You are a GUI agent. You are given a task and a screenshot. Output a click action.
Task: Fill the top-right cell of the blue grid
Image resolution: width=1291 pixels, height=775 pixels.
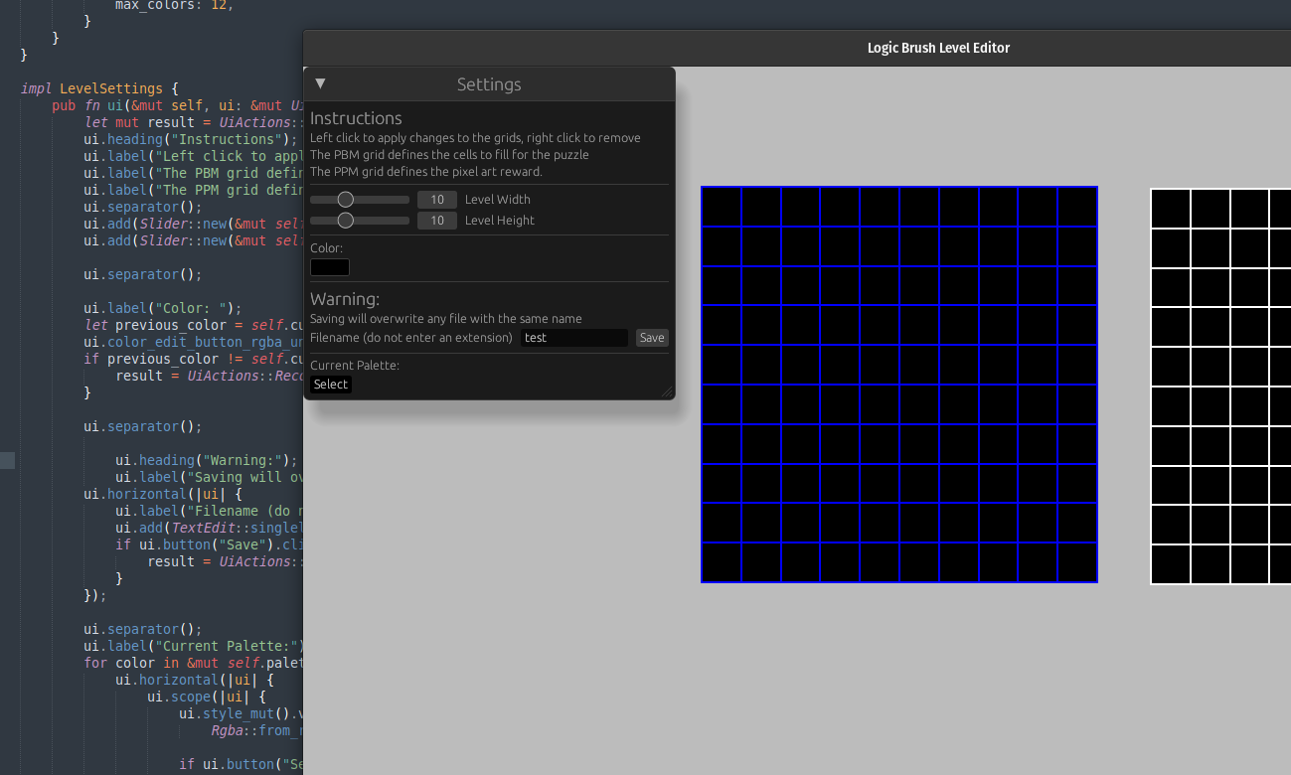pyautogui.click(x=1077, y=208)
